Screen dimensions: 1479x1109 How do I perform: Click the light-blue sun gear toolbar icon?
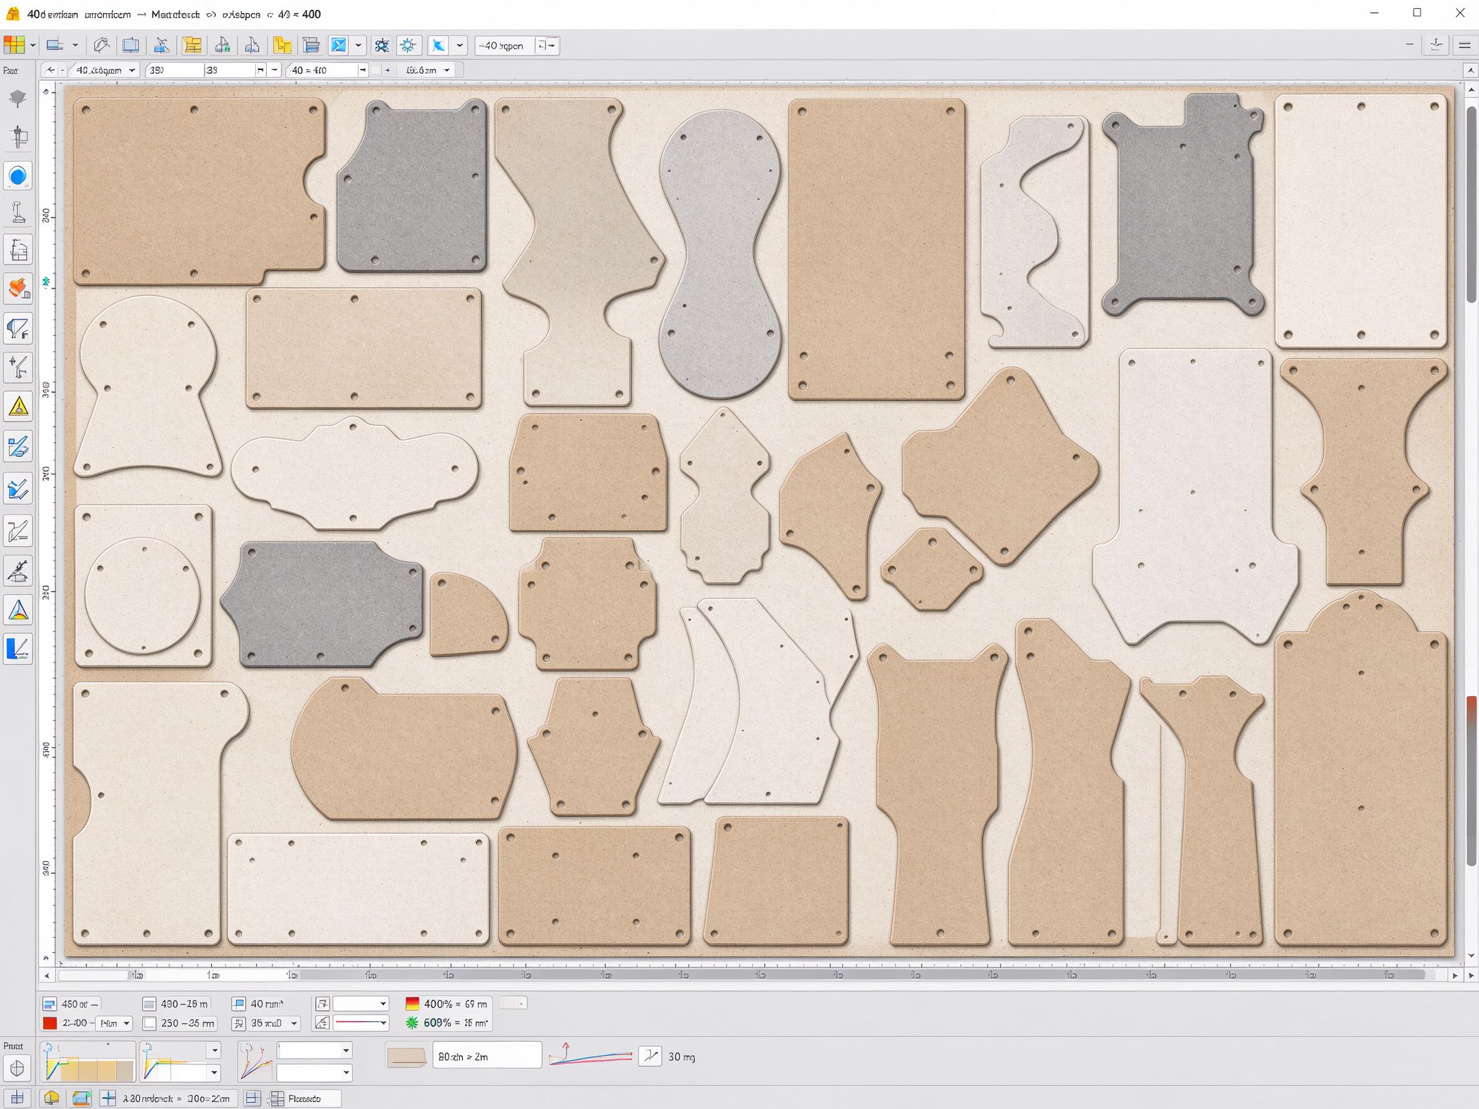tap(408, 46)
